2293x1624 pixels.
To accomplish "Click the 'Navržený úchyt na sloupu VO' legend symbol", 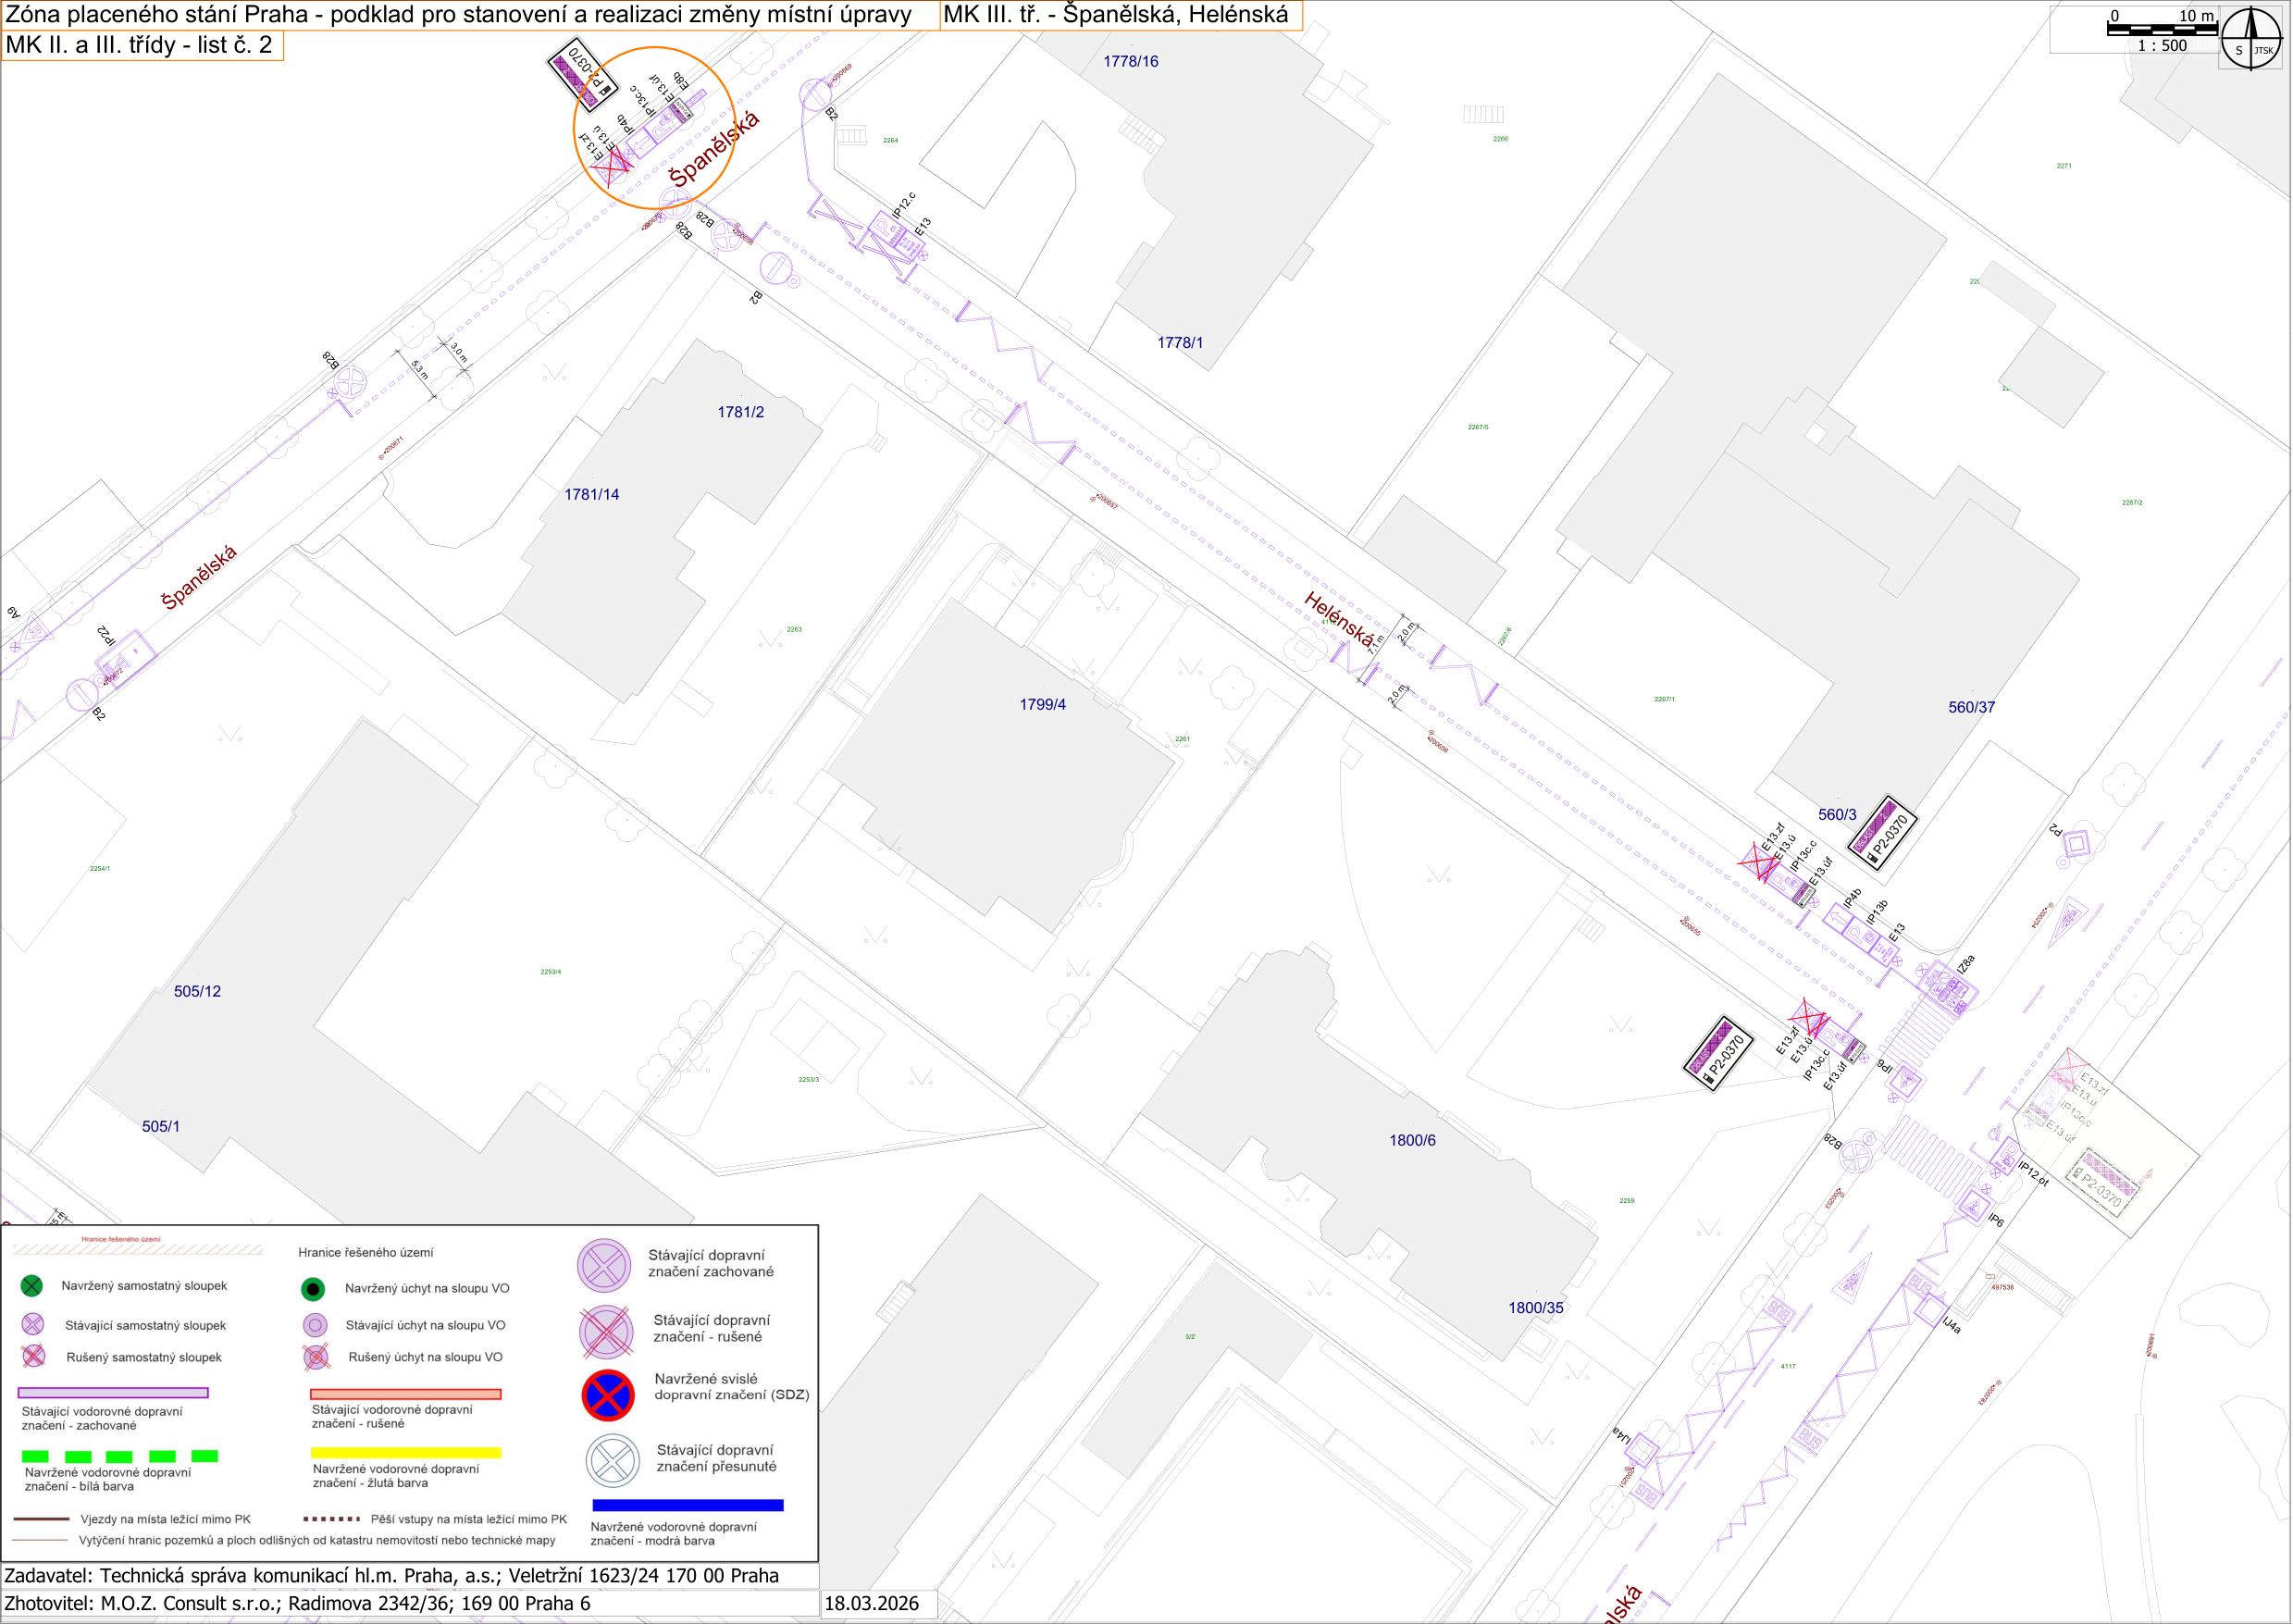I will (x=313, y=1289).
